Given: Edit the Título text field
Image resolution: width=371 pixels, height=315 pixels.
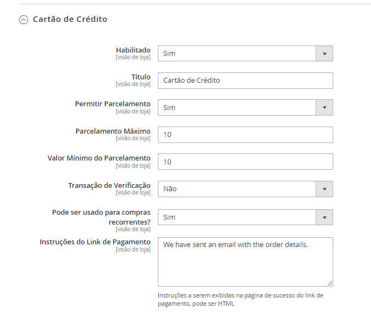Looking at the screenshot, I should tap(245, 81).
